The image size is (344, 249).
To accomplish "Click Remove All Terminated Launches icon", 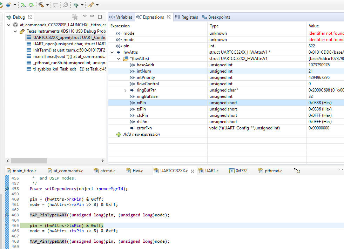I will coord(75,17).
